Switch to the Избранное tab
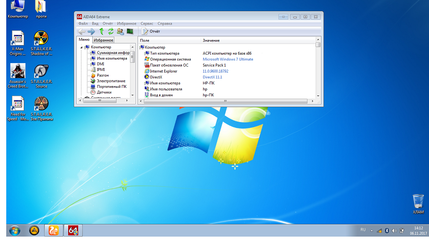 [x=103, y=40]
